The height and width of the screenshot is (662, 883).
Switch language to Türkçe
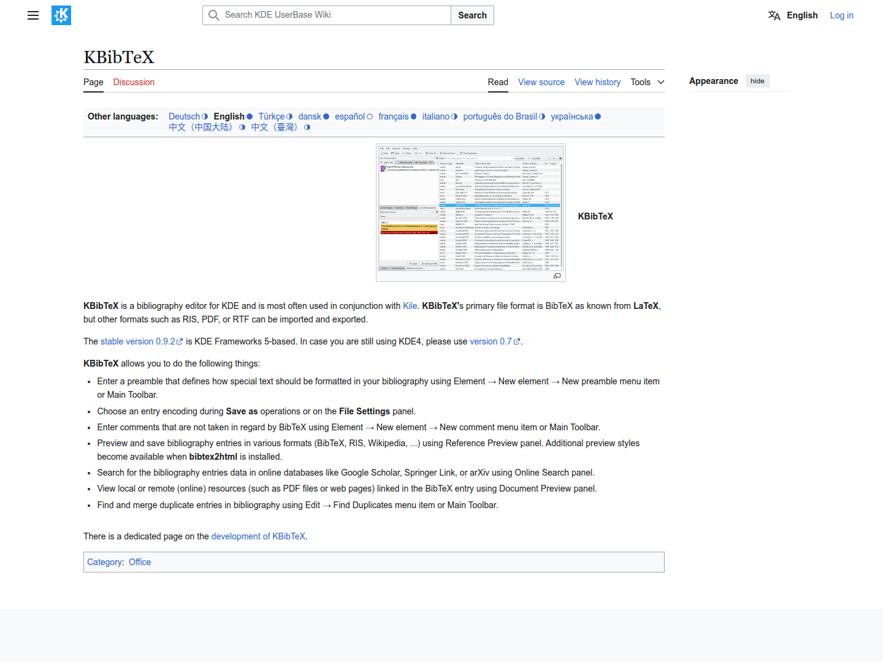(272, 116)
